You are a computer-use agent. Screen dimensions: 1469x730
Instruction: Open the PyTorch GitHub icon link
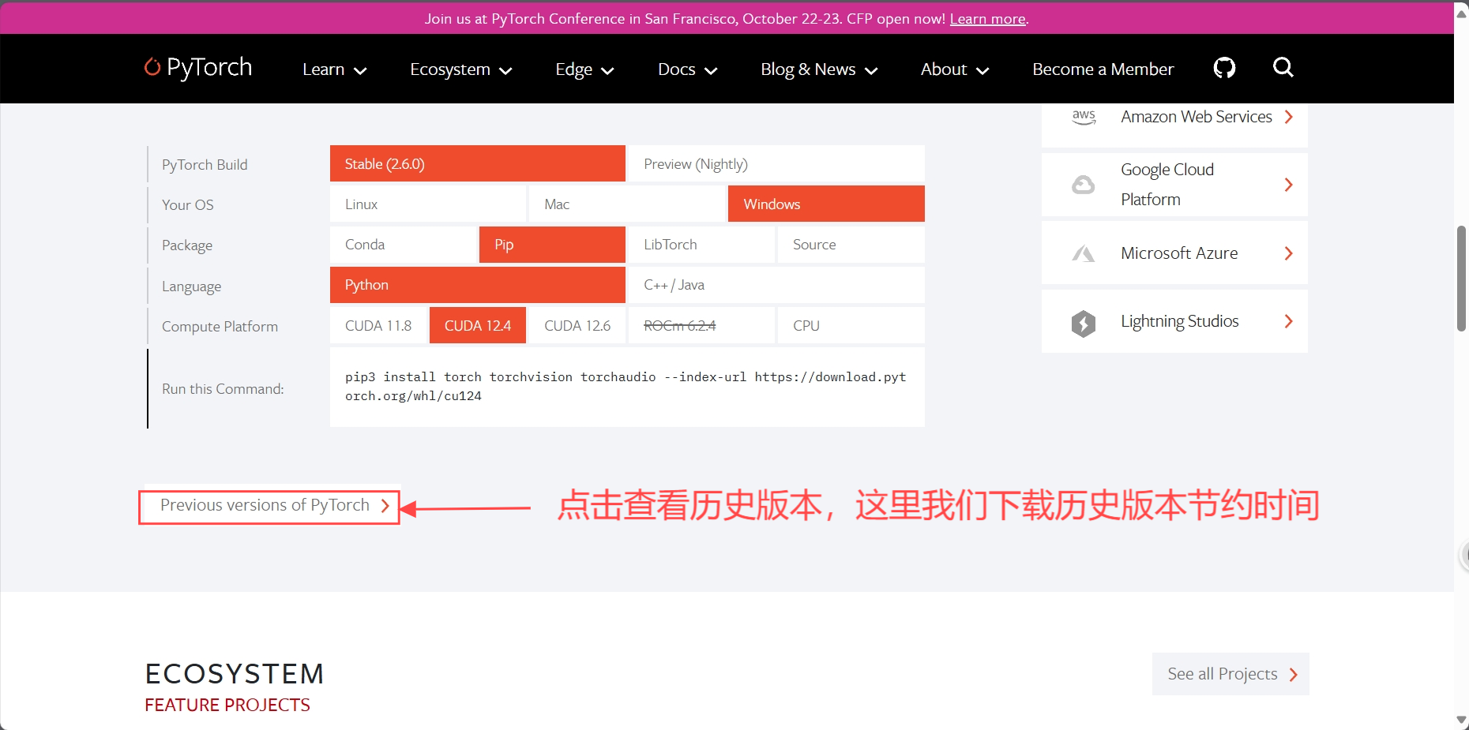click(x=1224, y=68)
